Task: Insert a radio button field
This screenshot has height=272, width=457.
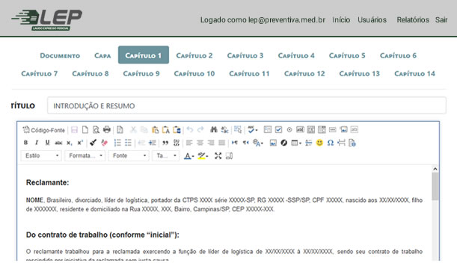Action: [289, 129]
